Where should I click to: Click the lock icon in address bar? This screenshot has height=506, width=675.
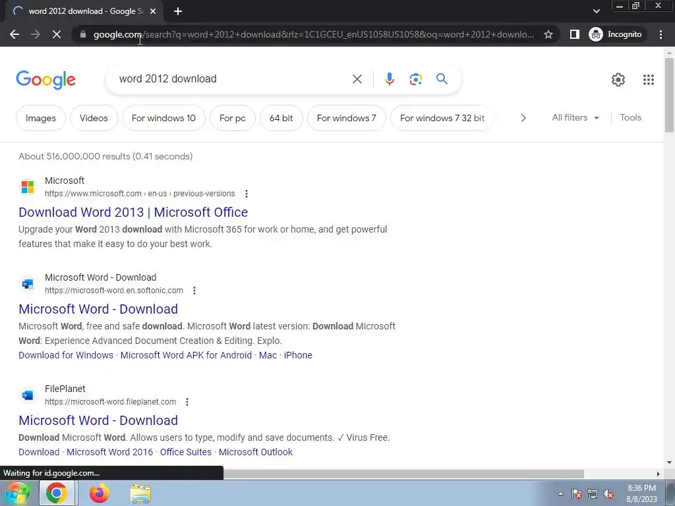[x=83, y=34]
